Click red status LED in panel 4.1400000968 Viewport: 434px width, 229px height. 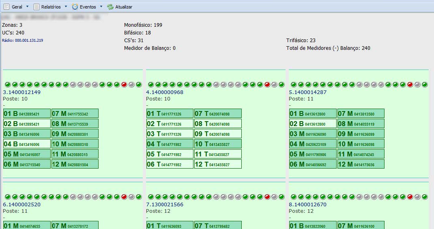point(267,85)
